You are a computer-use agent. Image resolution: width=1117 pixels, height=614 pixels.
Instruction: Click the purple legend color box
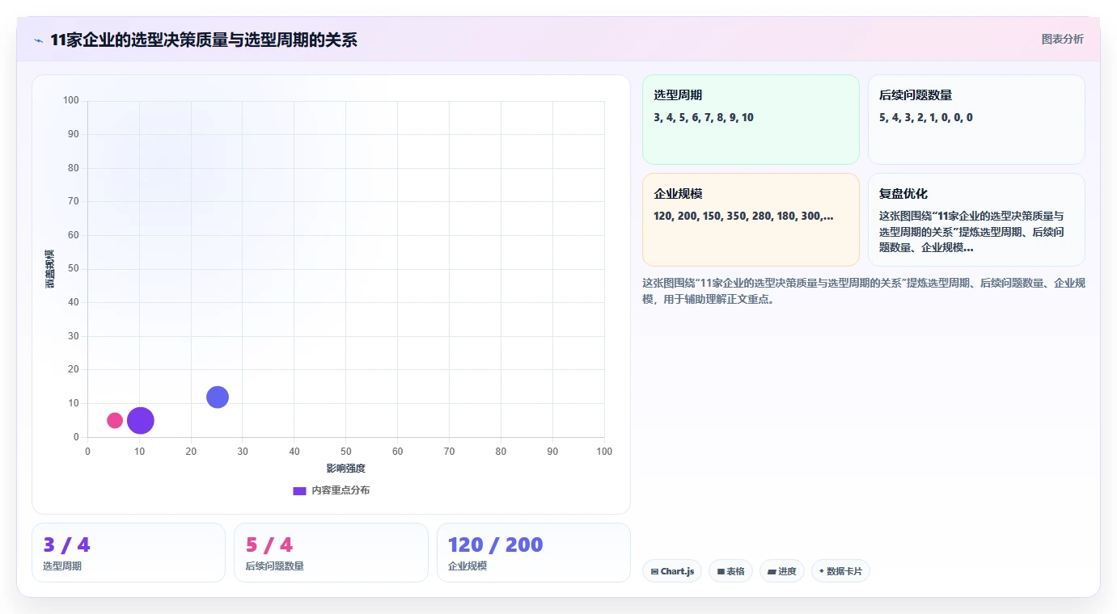point(299,490)
